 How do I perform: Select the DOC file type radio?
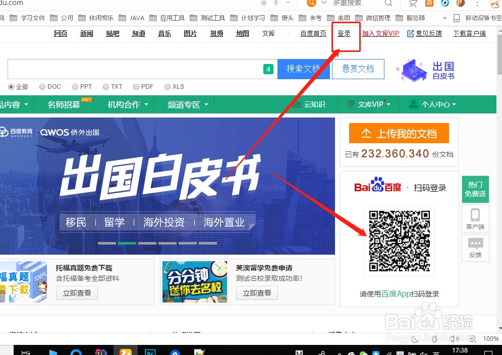tap(42, 87)
